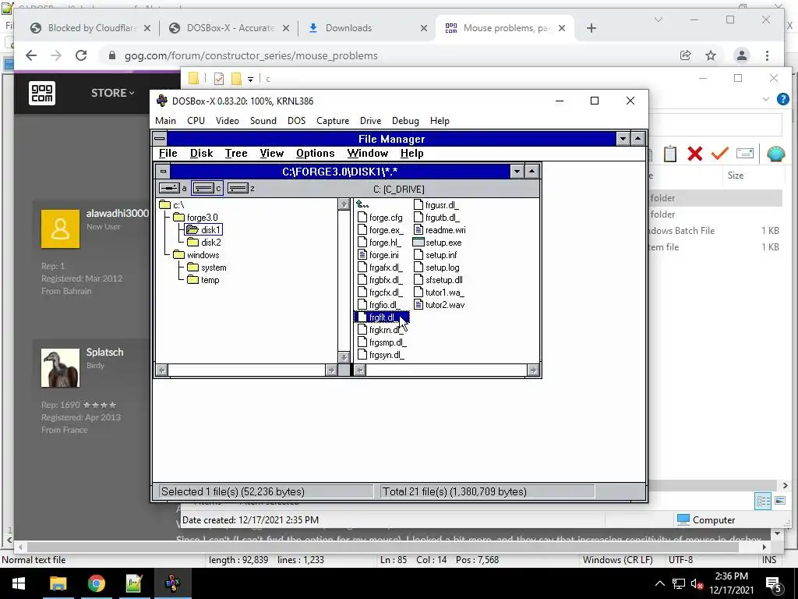Reload the gog.com page
Image resolution: width=798 pixels, height=599 pixels.
[81, 55]
